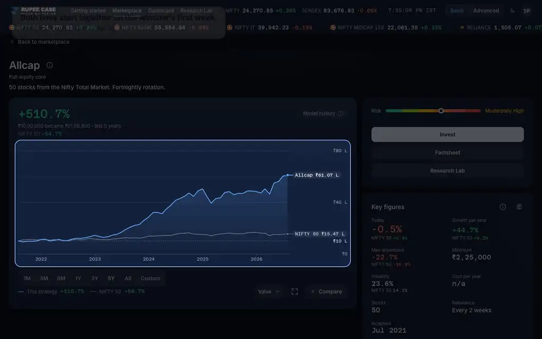Click the Volatility '23.6%' value
The image size is (542, 339).
tap(382, 284)
